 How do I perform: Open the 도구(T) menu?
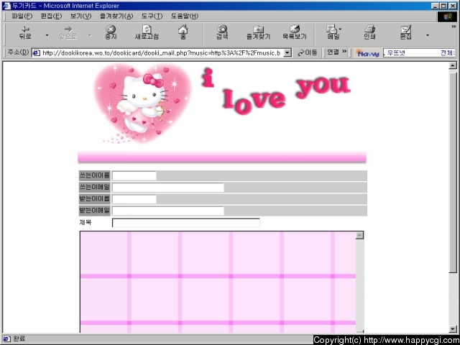152,16
